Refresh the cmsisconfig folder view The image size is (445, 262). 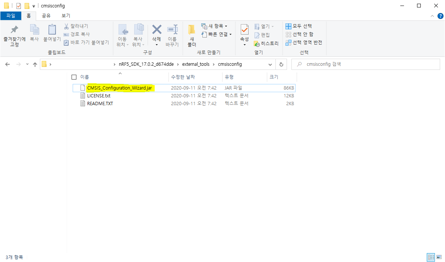tap(281, 65)
